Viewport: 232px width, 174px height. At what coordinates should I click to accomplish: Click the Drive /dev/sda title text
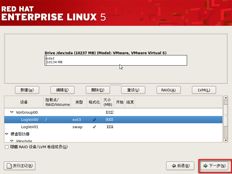[x=106, y=53]
